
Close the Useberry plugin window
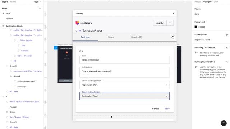(x=174, y=14)
